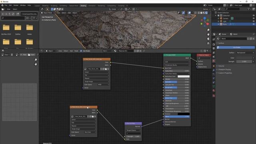
Task: Click the viewport zoom magnifier icon
Action: [x=208, y=30]
